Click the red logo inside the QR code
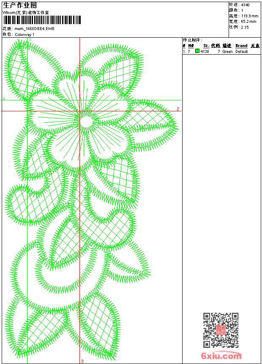 [221, 330]
